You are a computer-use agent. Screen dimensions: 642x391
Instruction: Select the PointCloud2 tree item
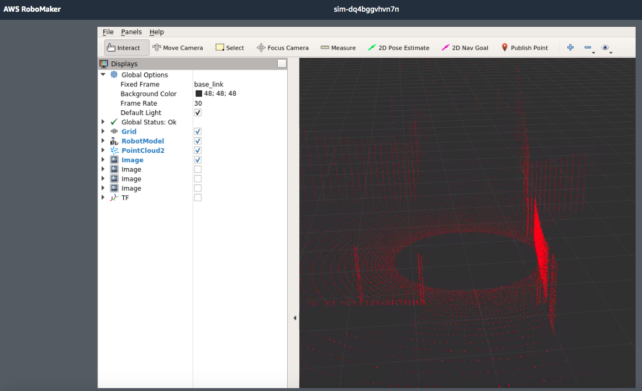tap(143, 150)
